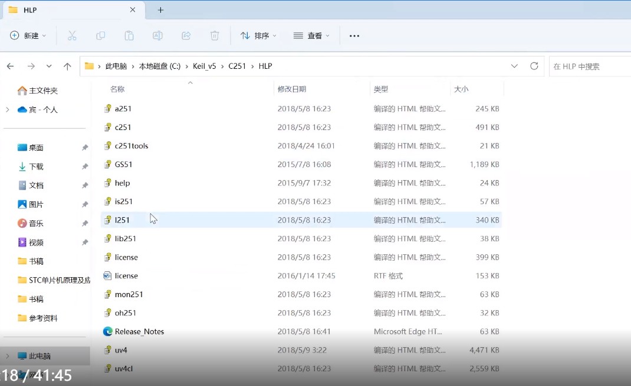Open the 排序 (Sort) dropdown
Screen dimensions: 631x386
click(258, 35)
